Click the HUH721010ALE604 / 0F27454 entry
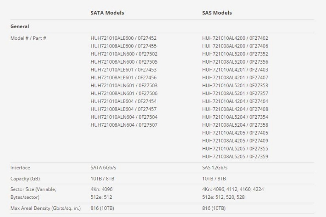This screenshot has height=217, width=326. 124,101
